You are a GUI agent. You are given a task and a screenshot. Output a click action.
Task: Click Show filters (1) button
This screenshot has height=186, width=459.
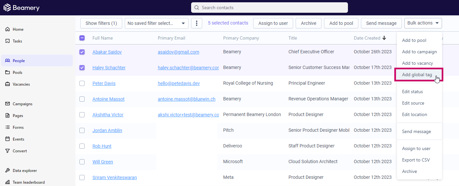[x=101, y=23]
